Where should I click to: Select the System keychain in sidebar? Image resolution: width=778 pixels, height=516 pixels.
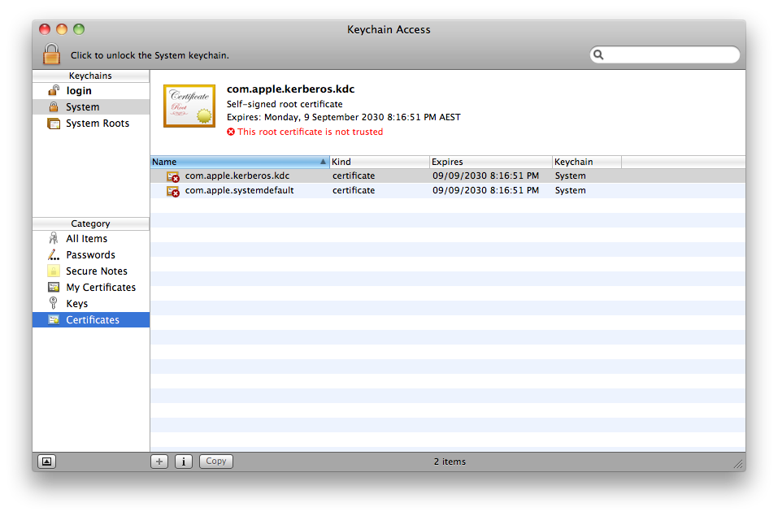click(x=91, y=107)
